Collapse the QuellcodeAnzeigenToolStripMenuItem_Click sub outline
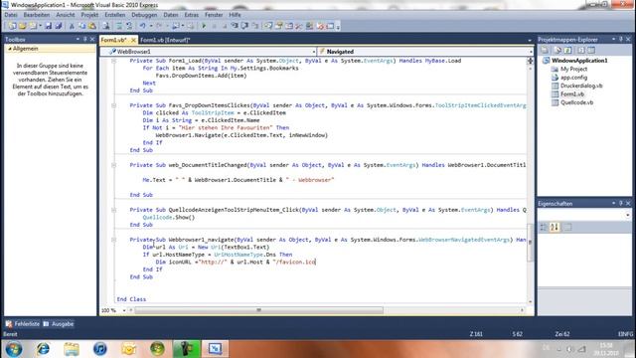 pyautogui.click(x=114, y=210)
